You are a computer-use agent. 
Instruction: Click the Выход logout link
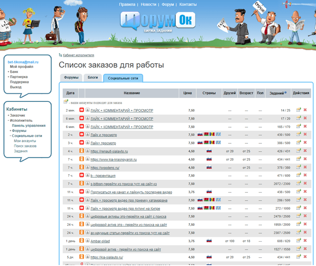pos(16,87)
